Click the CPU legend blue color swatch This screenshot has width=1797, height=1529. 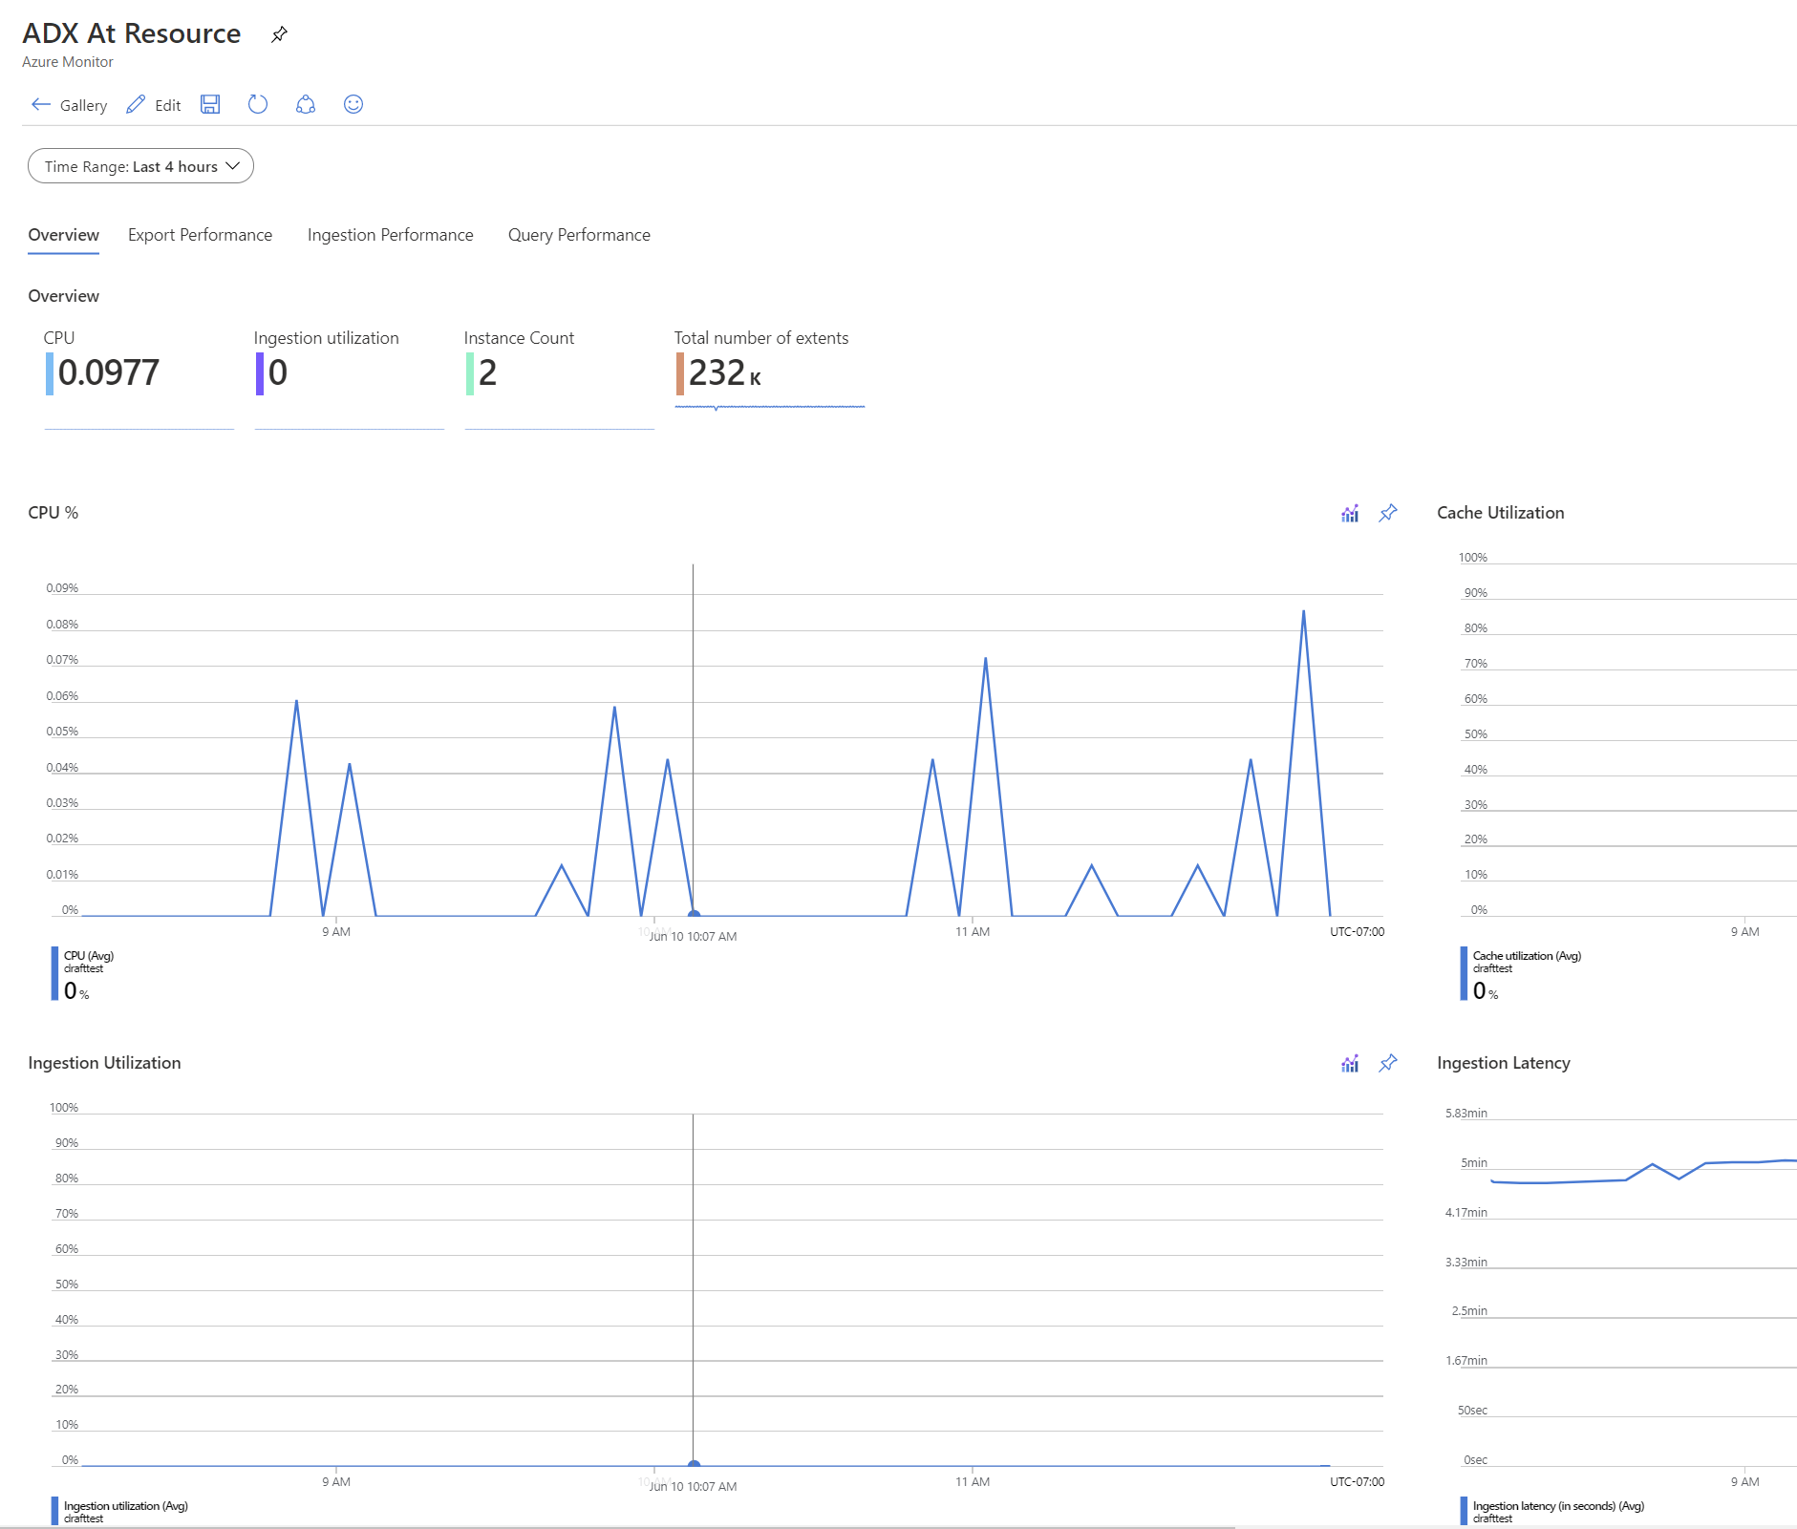[54, 973]
